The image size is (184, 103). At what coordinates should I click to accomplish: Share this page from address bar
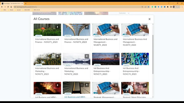coord(145,7)
